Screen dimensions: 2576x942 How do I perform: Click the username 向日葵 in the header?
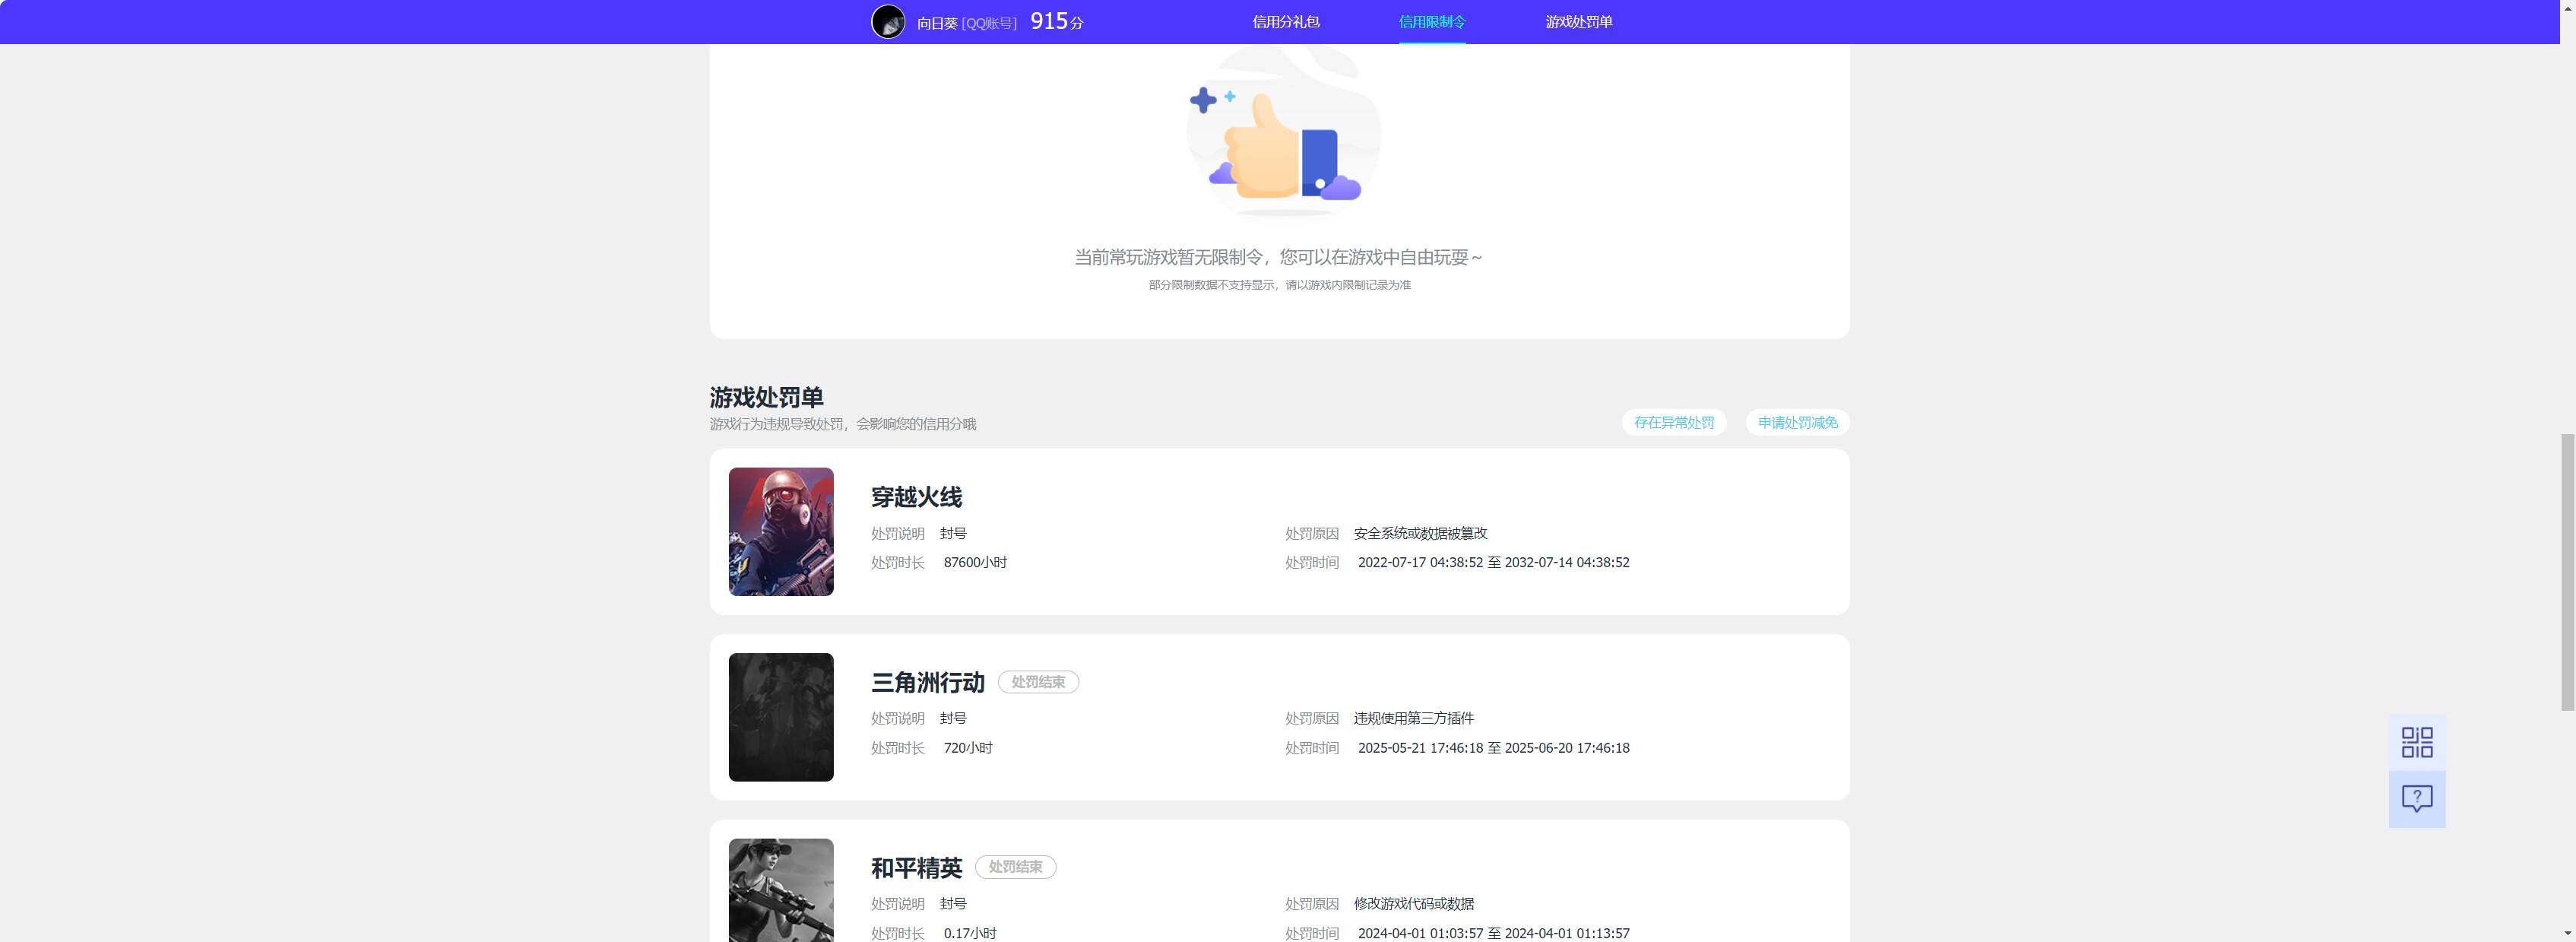(x=937, y=23)
